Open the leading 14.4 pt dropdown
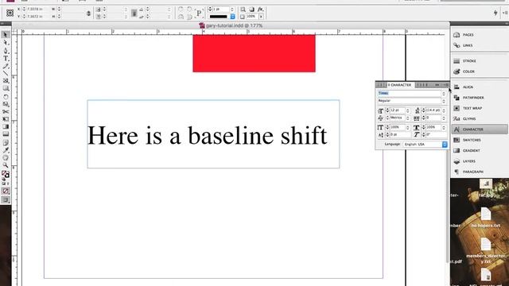 pos(444,110)
